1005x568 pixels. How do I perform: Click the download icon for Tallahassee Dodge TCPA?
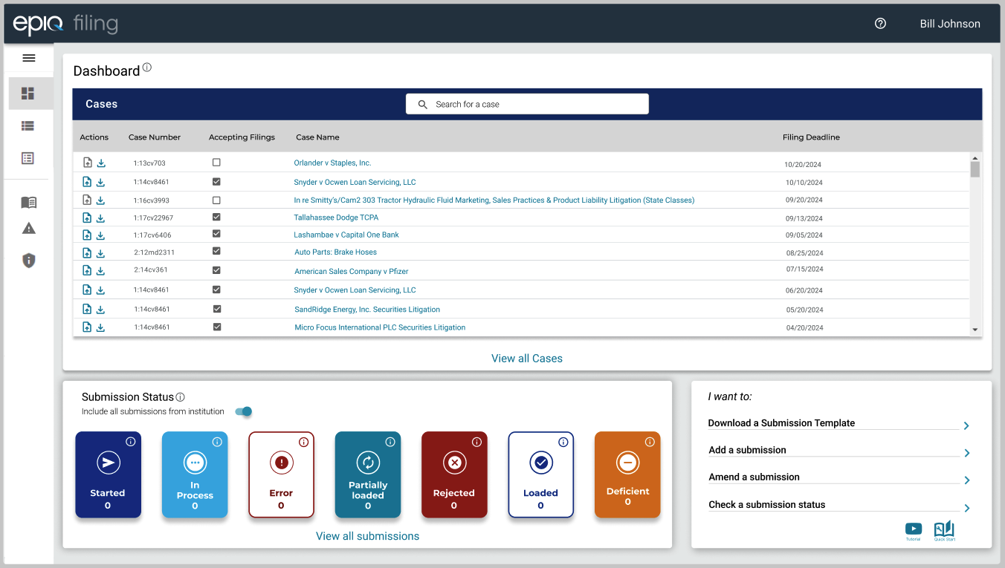coord(101,218)
